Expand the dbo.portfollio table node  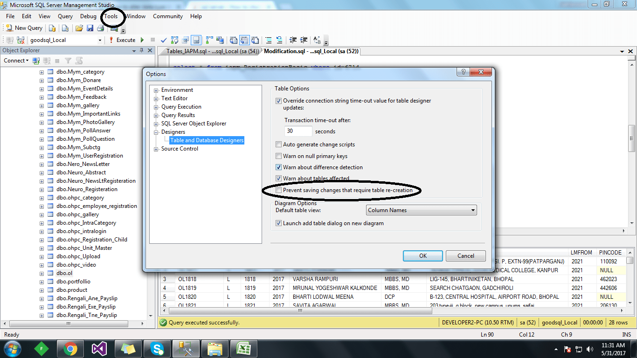tap(42, 282)
